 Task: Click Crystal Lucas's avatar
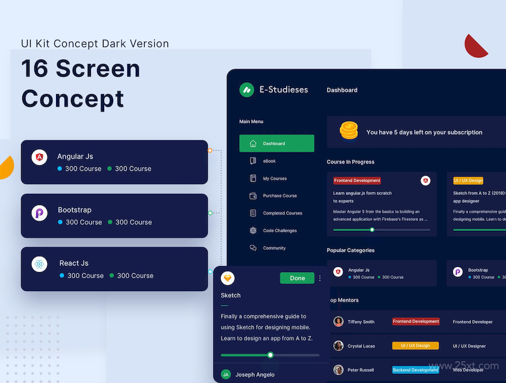(338, 346)
